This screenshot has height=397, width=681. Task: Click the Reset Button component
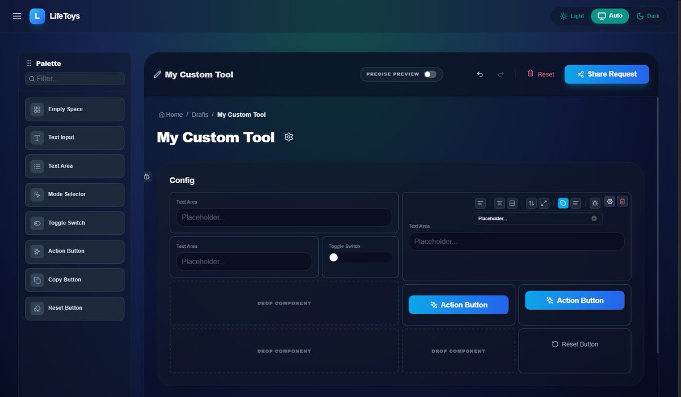click(x=575, y=344)
